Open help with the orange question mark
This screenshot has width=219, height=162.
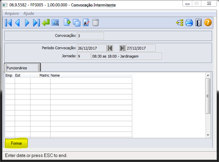[208, 23]
